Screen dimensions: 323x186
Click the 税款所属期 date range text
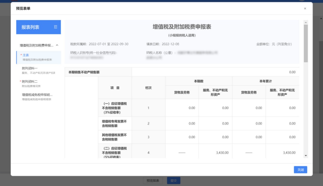[x=99, y=44]
